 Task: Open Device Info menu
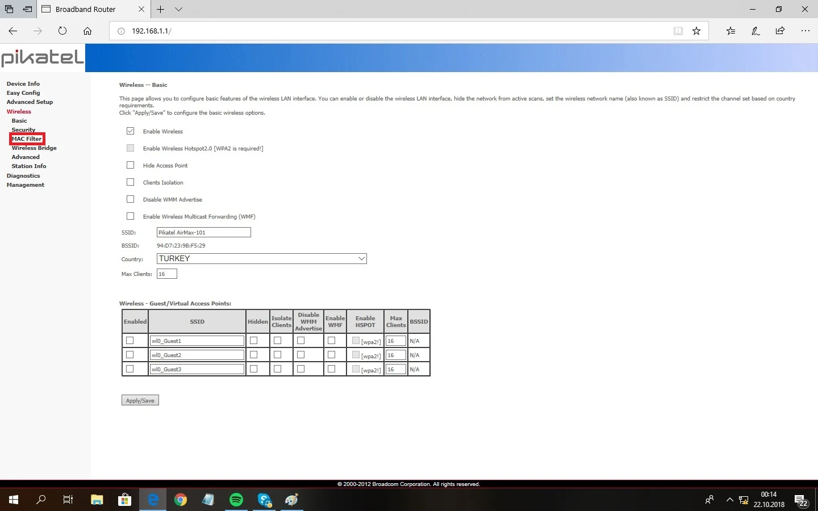point(23,83)
